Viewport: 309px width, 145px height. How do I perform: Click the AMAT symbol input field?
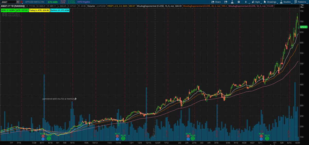click(x=8, y=2)
